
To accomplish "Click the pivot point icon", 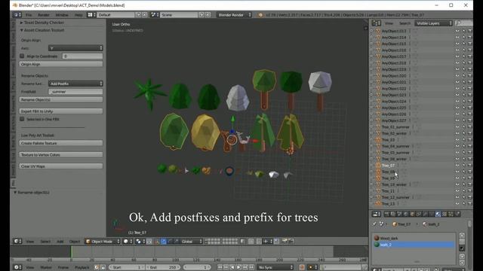I will tap(140, 242).
